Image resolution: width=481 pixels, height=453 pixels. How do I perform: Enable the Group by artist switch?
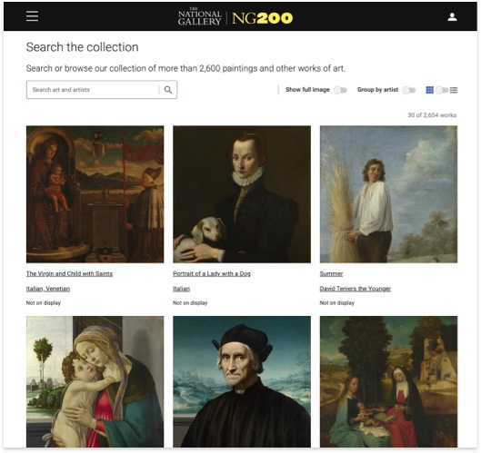coord(409,90)
